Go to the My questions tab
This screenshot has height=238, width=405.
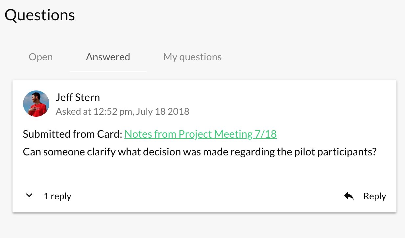[192, 57]
